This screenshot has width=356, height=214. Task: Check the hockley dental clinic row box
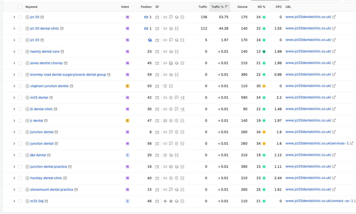click(x=20, y=178)
